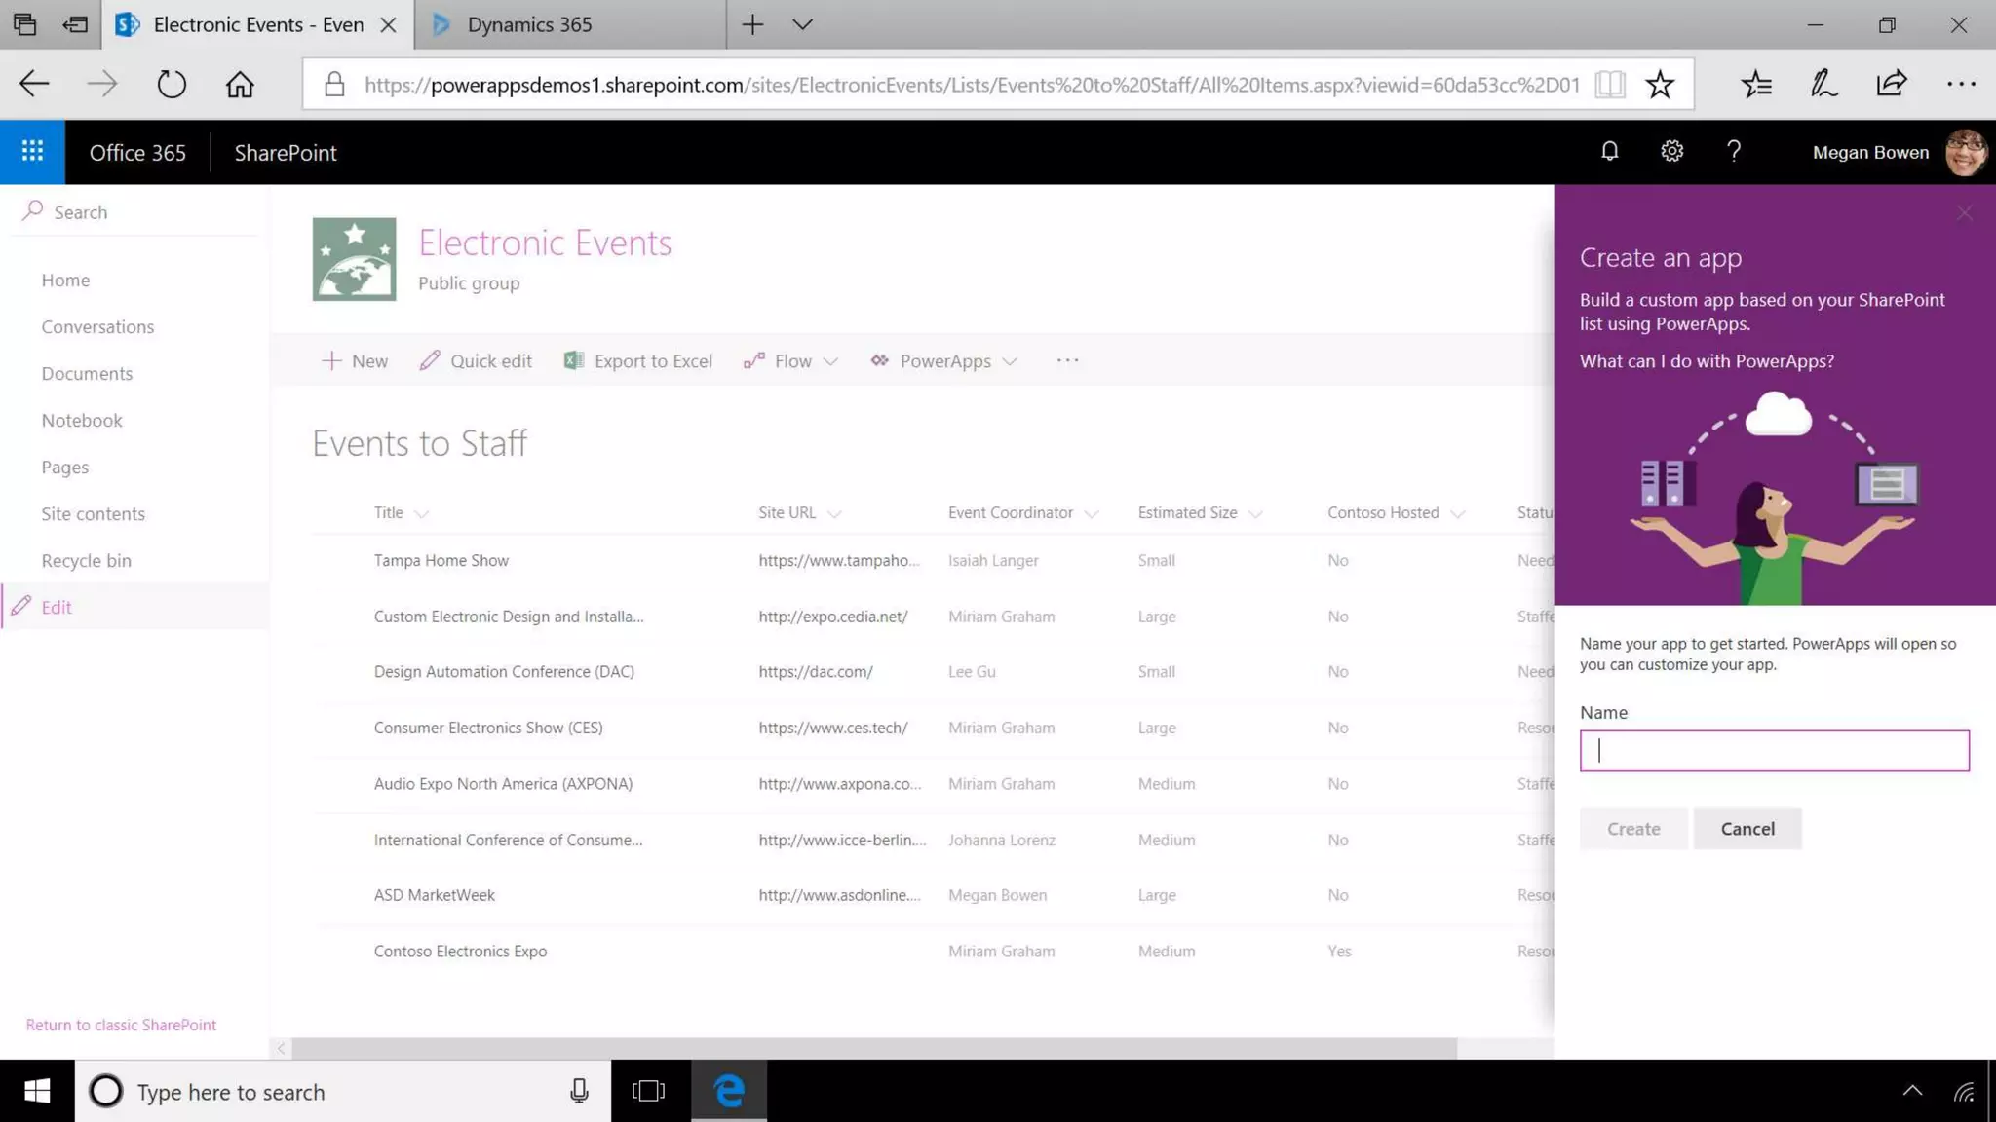The width and height of the screenshot is (1996, 1122).
Task: Click Export to Excel icon
Action: [574, 361]
